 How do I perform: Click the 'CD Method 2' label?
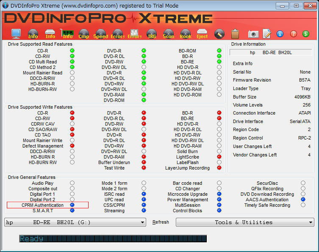click(42, 67)
